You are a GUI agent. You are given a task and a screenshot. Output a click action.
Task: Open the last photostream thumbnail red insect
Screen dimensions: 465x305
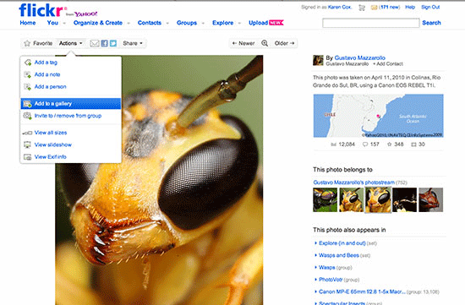click(x=430, y=199)
